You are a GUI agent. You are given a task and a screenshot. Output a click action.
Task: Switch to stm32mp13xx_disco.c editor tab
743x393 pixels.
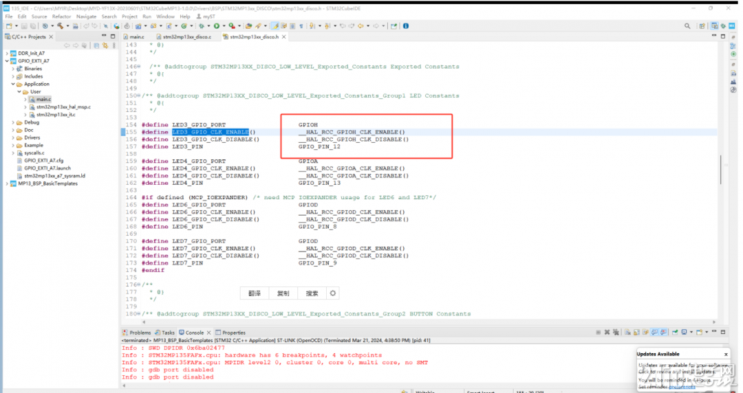tap(184, 36)
